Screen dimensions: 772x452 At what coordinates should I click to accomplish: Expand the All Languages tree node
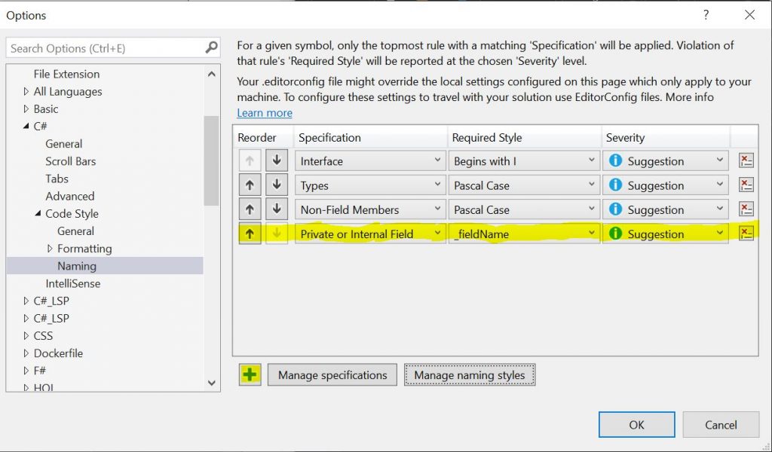tap(26, 92)
